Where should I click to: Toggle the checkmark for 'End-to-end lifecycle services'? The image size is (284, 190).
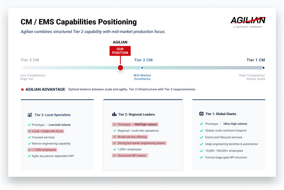point(201,137)
